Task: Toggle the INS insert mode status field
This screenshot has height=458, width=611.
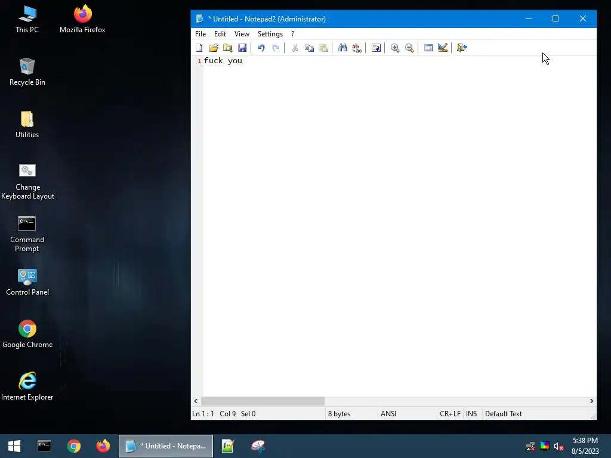Action: pos(471,414)
